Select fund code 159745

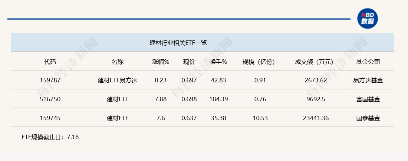(x=50, y=118)
